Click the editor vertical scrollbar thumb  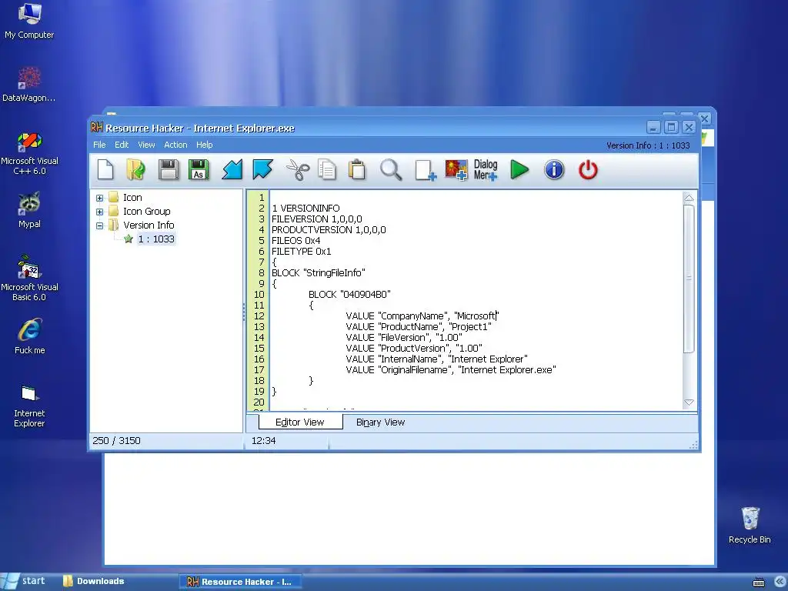pyautogui.click(x=689, y=278)
